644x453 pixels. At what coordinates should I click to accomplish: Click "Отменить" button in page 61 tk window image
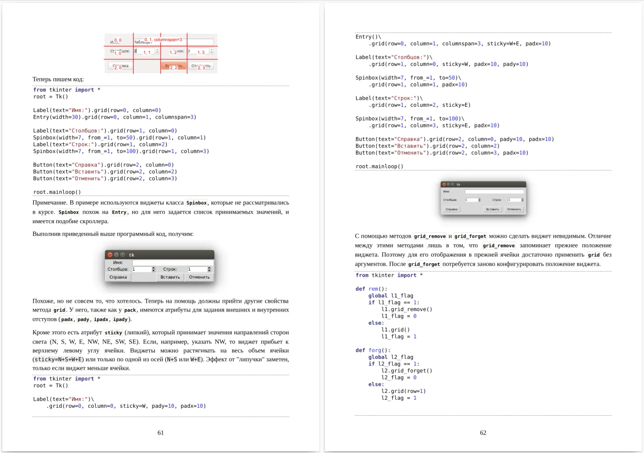click(x=199, y=277)
